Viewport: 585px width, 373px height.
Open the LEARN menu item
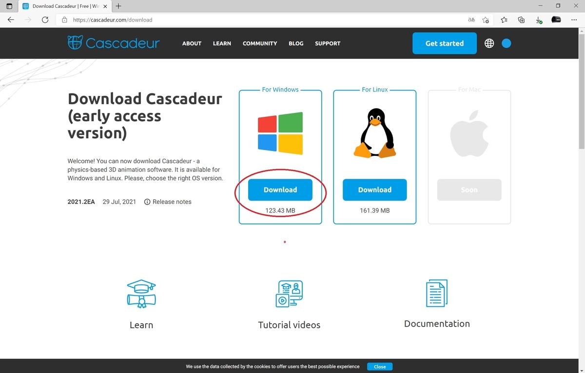coord(222,43)
